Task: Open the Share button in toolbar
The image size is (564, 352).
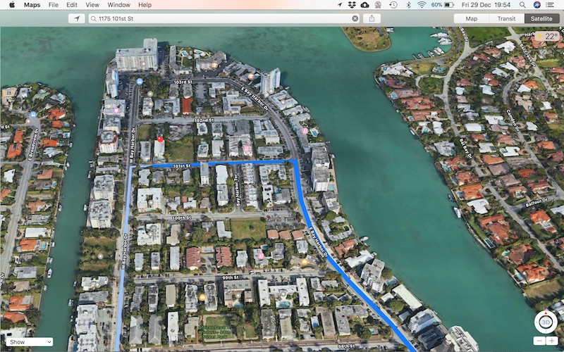Action: click(372, 18)
